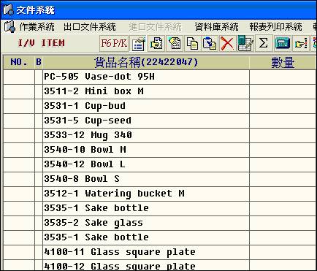Click the pointing hand list icon

pyautogui.click(x=301, y=43)
